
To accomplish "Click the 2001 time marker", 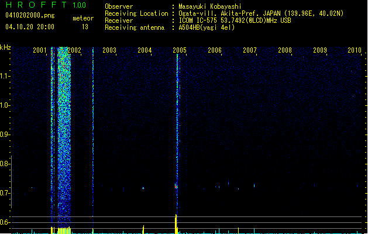I will pyautogui.click(x=40, y=50).
